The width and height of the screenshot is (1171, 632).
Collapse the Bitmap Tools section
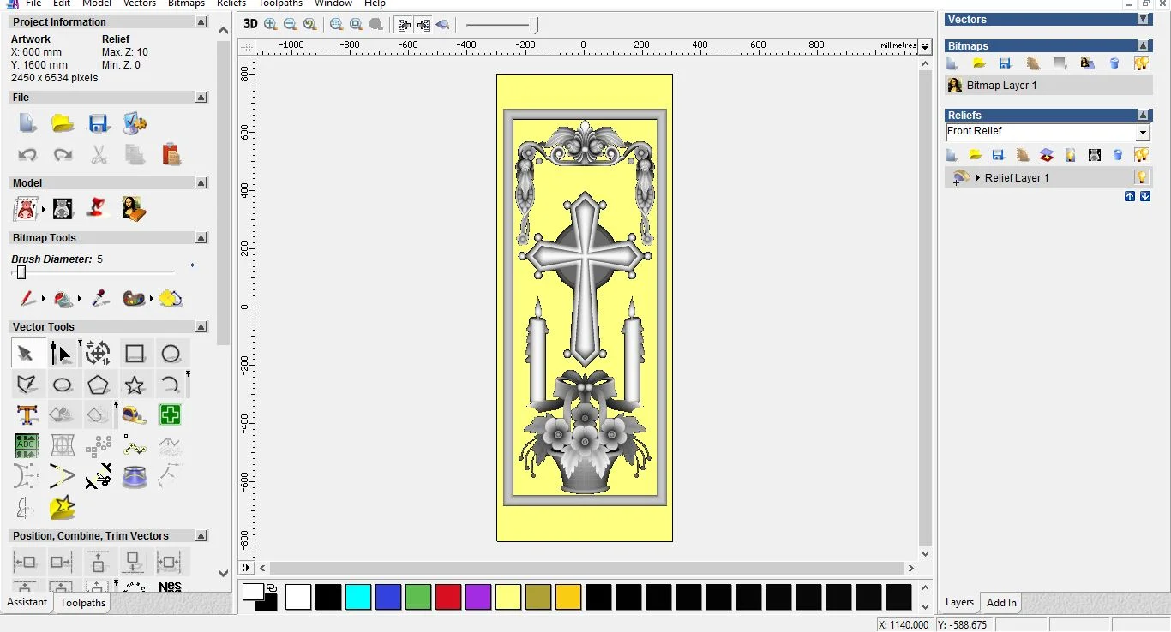[x=201, y=238]
